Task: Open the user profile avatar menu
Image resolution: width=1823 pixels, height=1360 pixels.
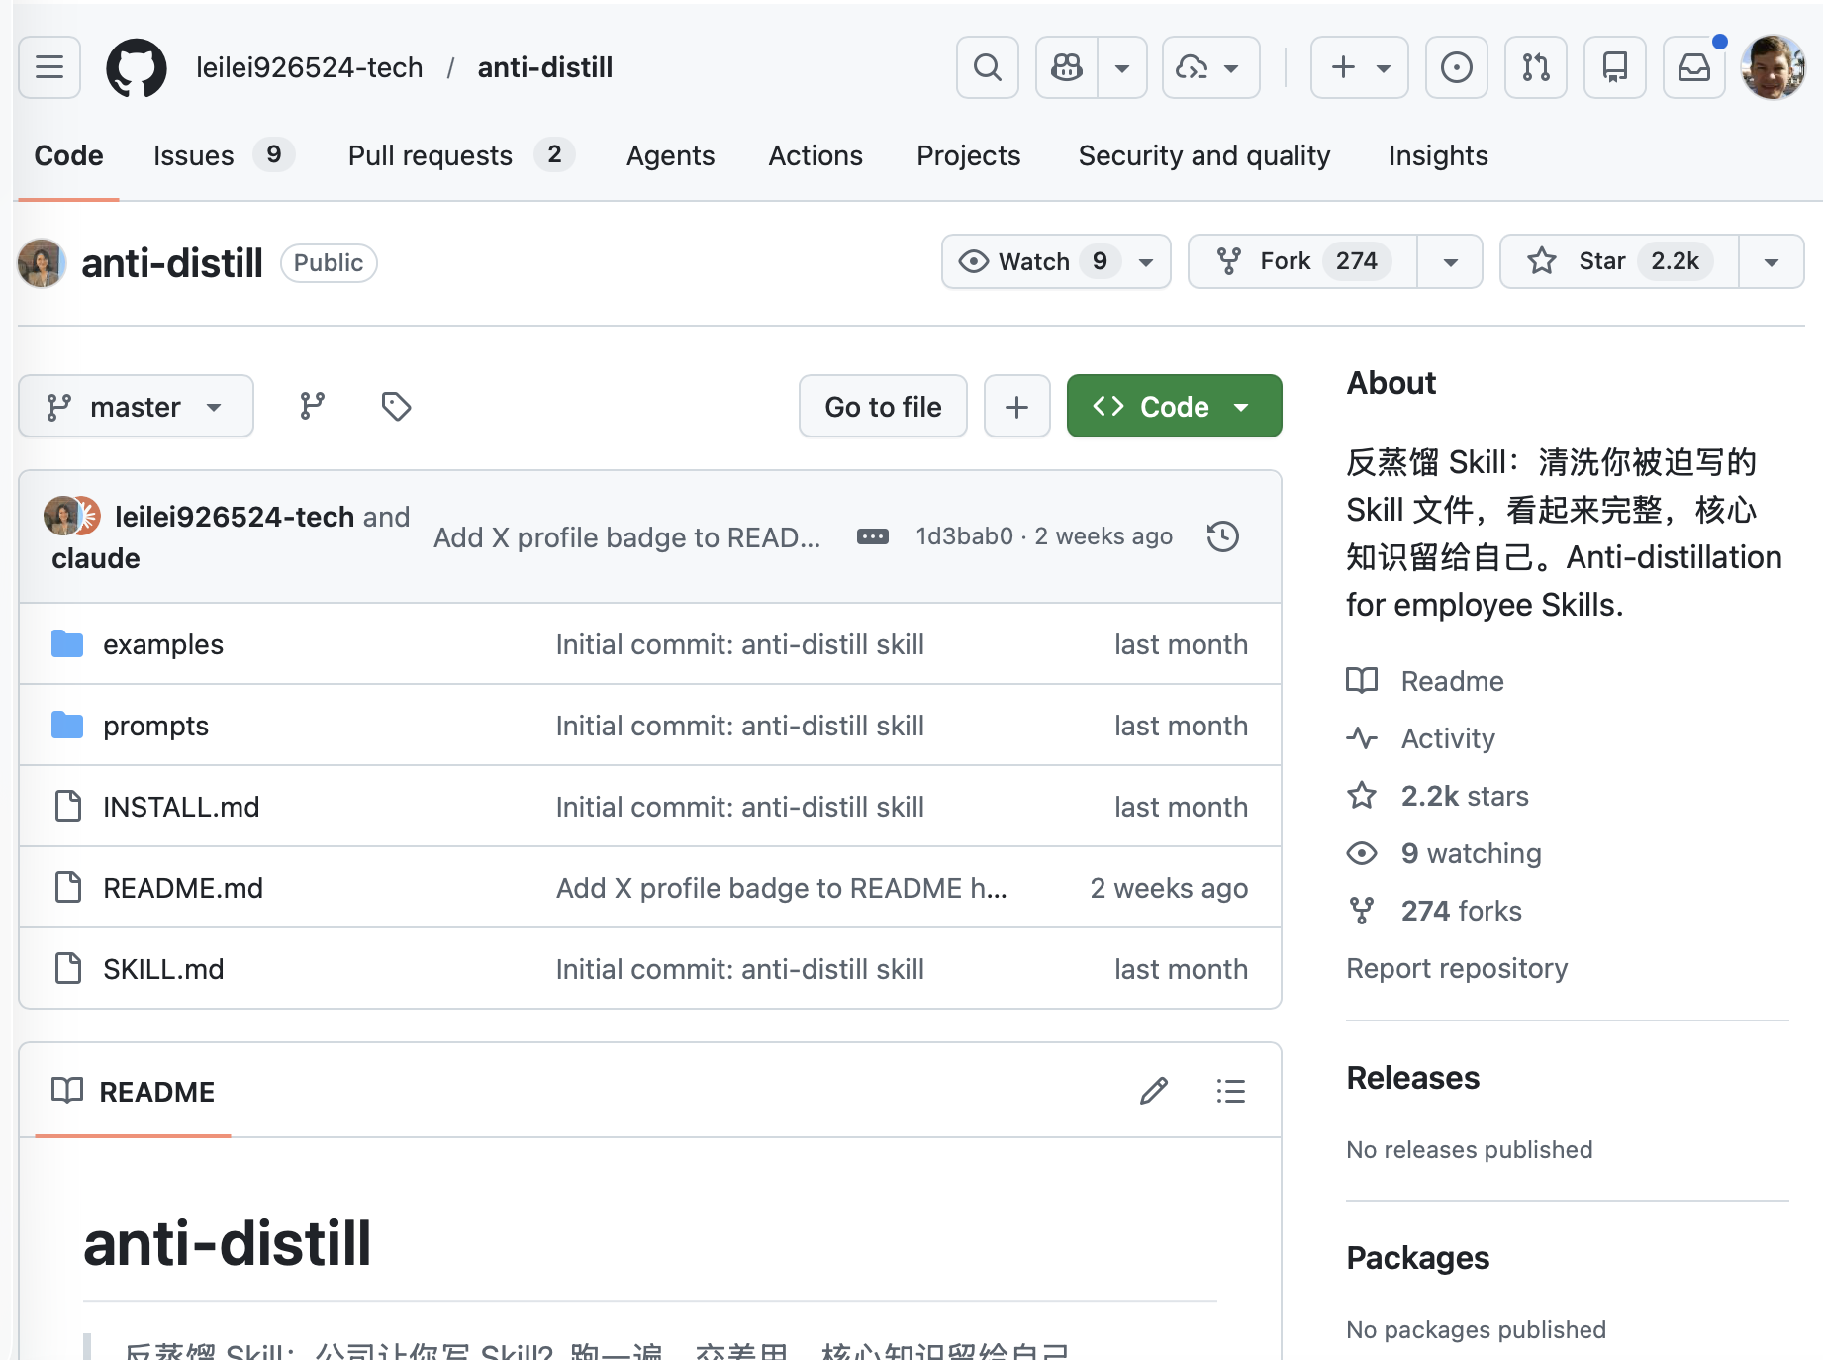Action: pos(1773,67)
